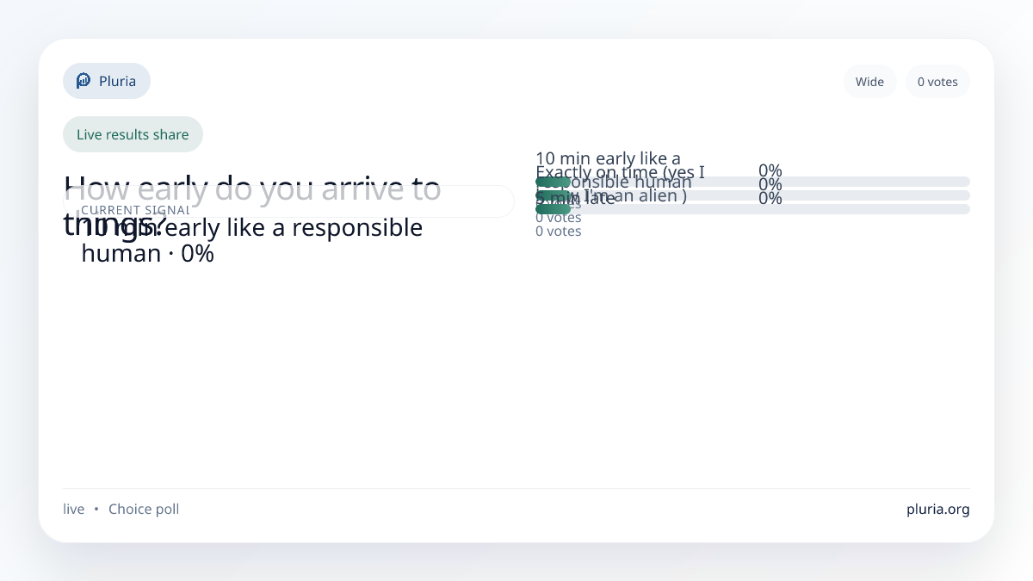This screenshot has height=581, width=1033.
Task: Open the pluria.org link
Action: [937, 509]
